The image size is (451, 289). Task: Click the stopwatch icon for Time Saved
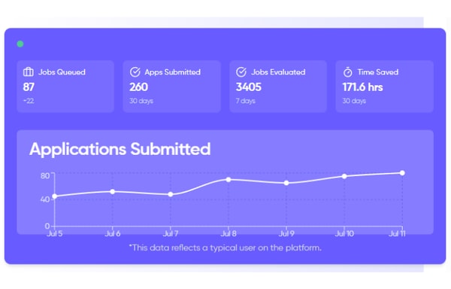point(348,72)
